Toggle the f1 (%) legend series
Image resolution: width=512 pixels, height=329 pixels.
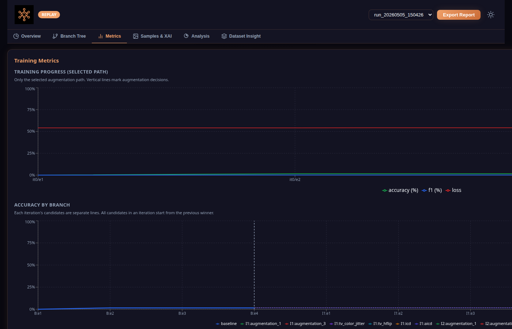pos(432,190)
